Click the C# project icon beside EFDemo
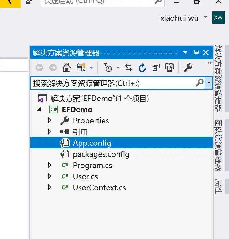This screenshot has width=229, height=239. pos(54,109)
